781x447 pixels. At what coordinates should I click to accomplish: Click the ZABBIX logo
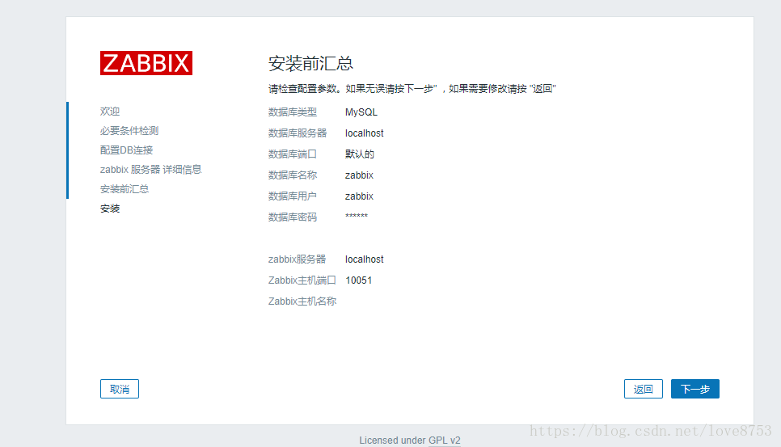tap(146, 63)
